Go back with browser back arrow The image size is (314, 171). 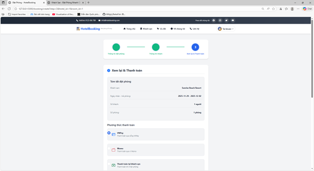3,9
